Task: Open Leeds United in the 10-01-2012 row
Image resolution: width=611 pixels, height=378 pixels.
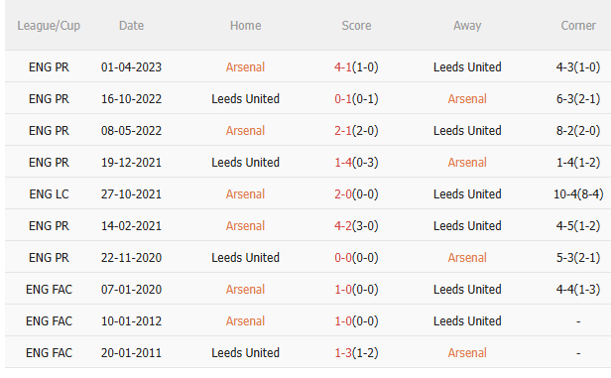Action: click(x=467, y=321)
